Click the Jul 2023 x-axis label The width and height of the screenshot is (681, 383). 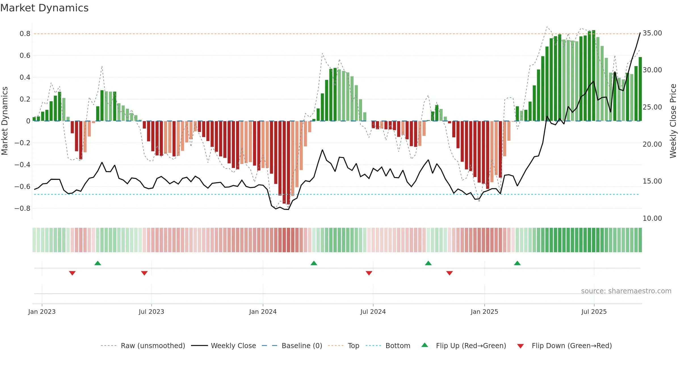point(152,312)
